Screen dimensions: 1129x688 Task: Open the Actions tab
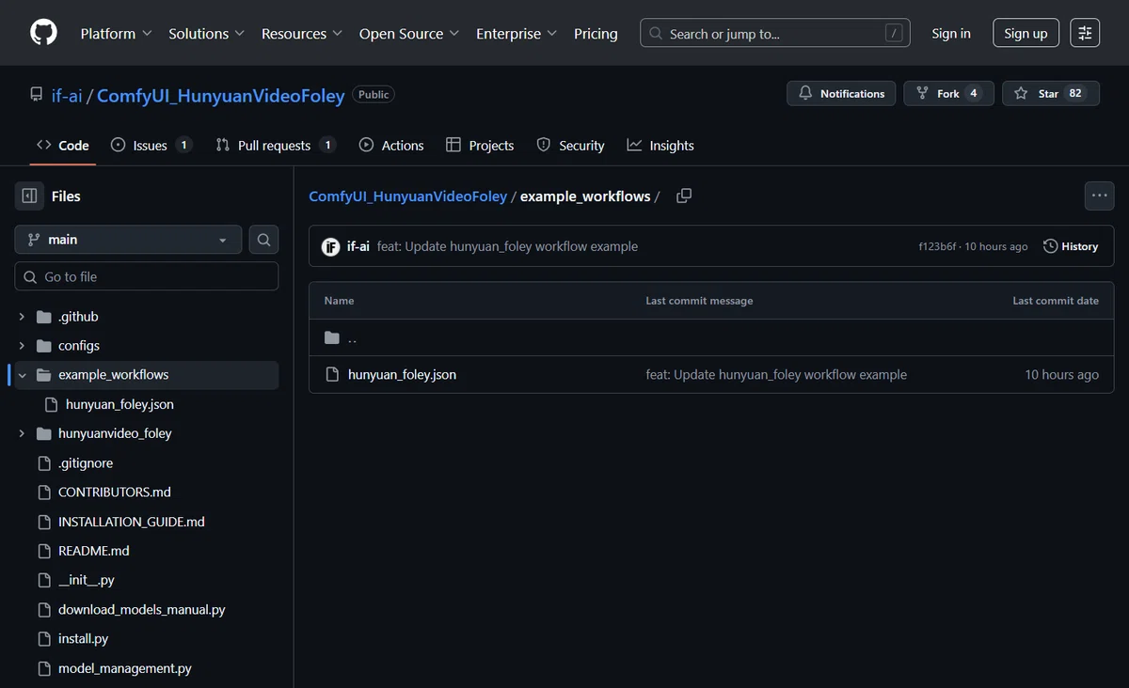[391, 145]
